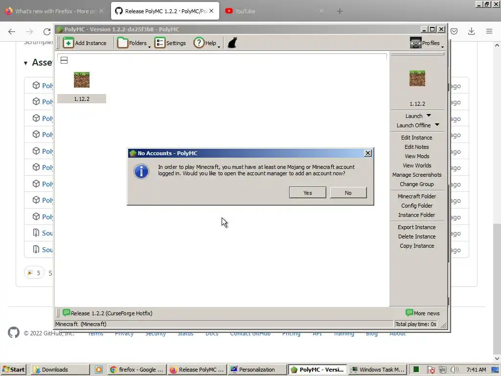
Task: Click Minecraft (Minecraft) status bar text
Action: point(81,324)
